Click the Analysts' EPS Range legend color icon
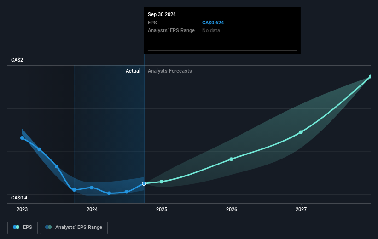Image resolution: width=378 pixels, height=239 pixels. tap(48, 227)
